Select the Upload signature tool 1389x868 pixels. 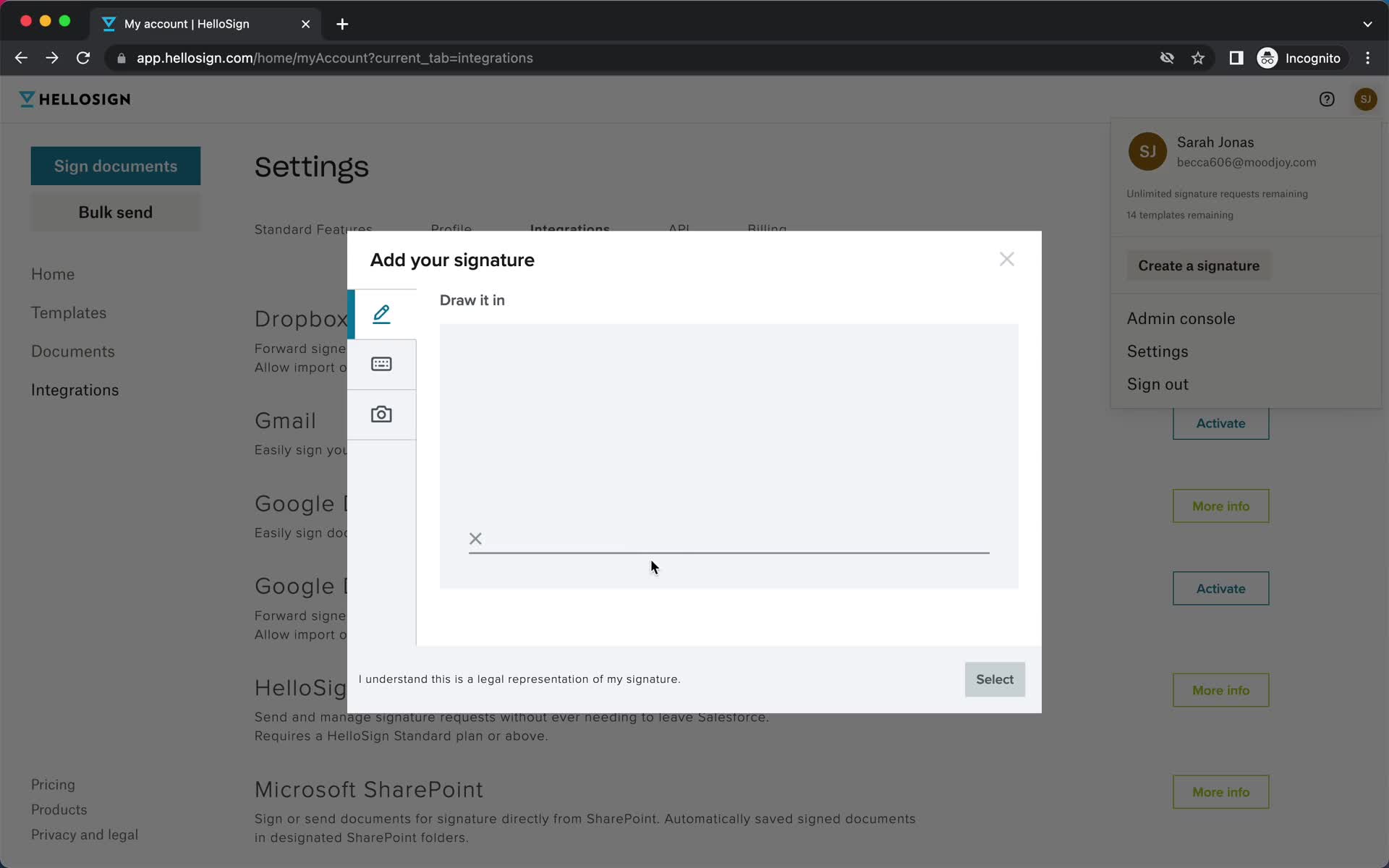click(x=381, y=413)
